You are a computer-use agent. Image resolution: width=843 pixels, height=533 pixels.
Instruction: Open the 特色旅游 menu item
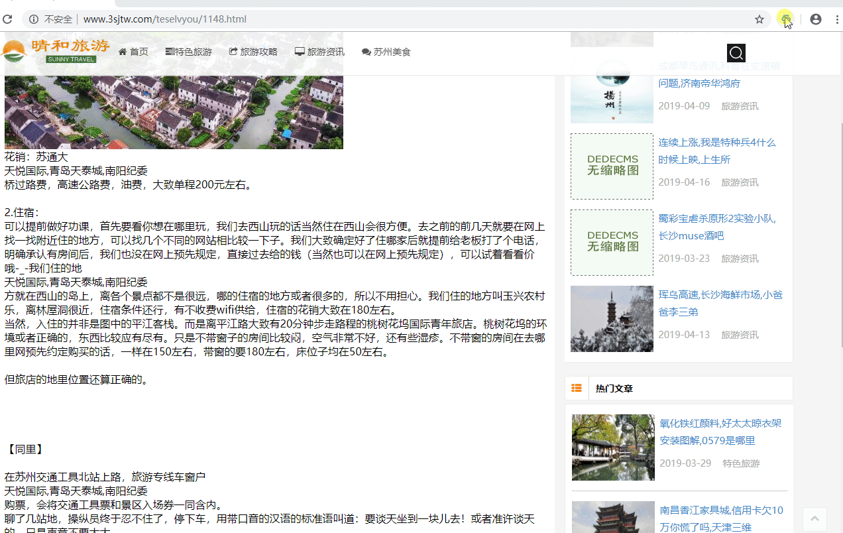point(189,52)
